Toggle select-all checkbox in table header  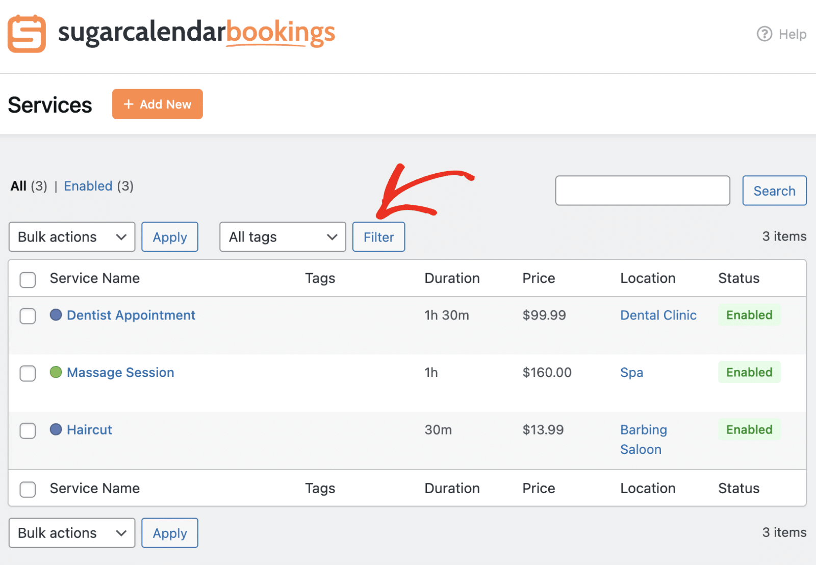coord(28,279)
